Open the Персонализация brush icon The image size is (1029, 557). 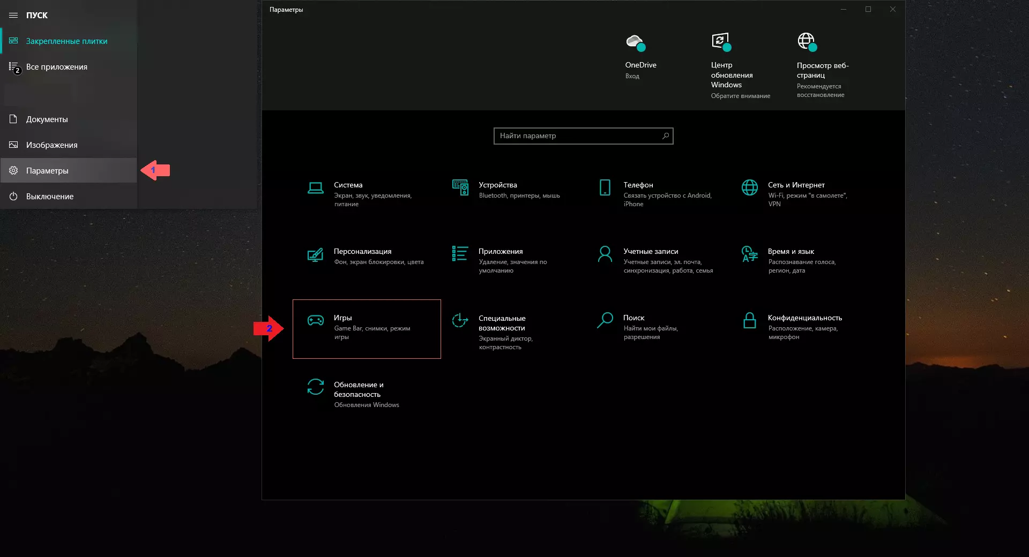[316, 254]
